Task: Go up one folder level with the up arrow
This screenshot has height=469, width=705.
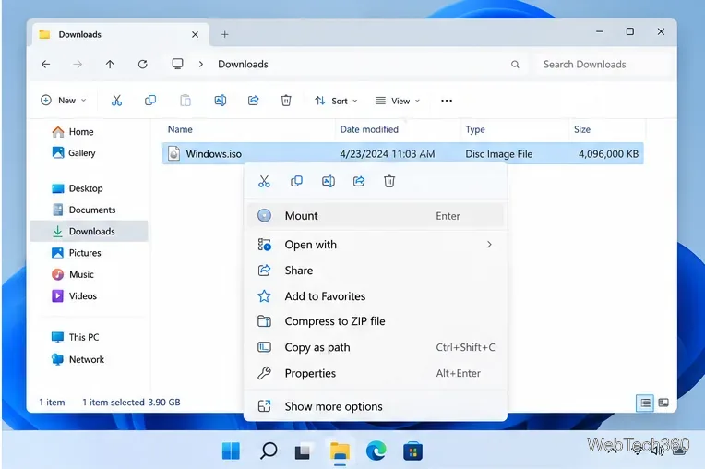Action: [110, 65]
